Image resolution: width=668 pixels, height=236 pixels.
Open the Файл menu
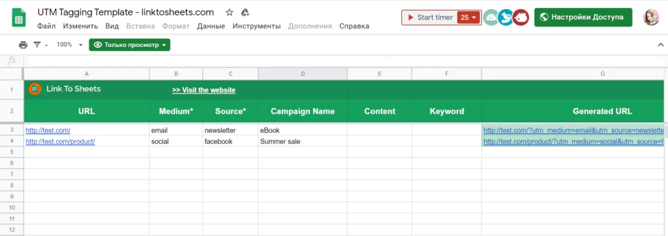(x=46, y=26)
